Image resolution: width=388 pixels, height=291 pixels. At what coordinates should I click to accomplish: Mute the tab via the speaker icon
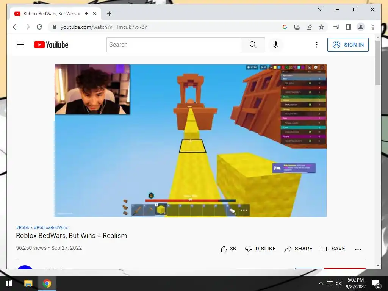(86, 14)
